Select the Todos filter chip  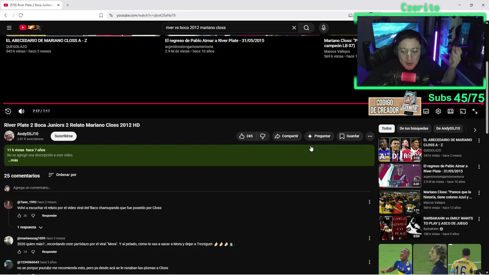387,128
